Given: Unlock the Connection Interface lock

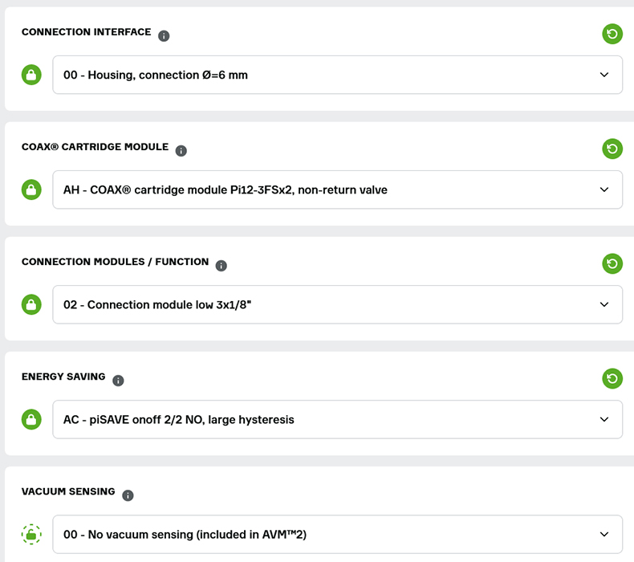Looking at the screenshot, I should coord(31,75).
